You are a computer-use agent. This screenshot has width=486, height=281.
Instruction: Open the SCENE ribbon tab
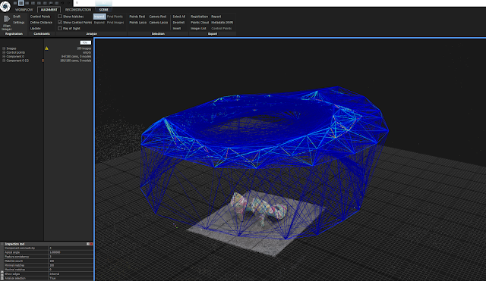pos(103,10)
